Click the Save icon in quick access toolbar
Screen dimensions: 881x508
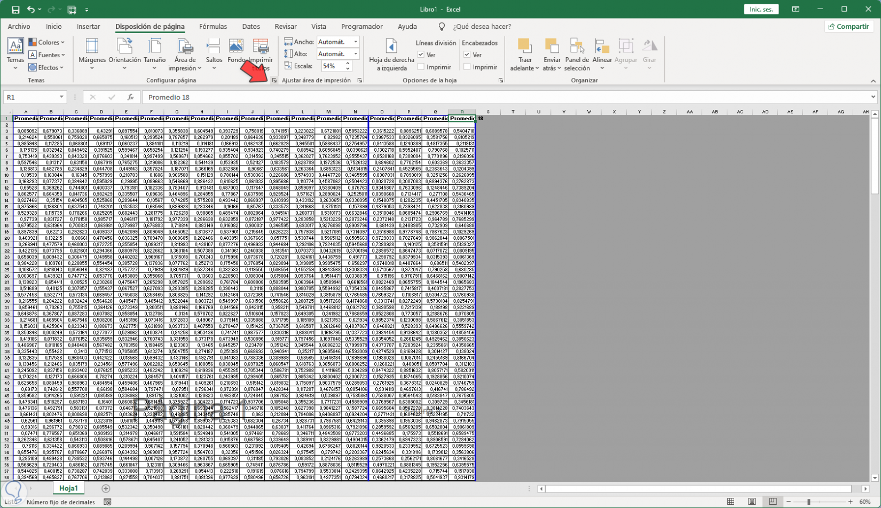click(x=15, y=10)
